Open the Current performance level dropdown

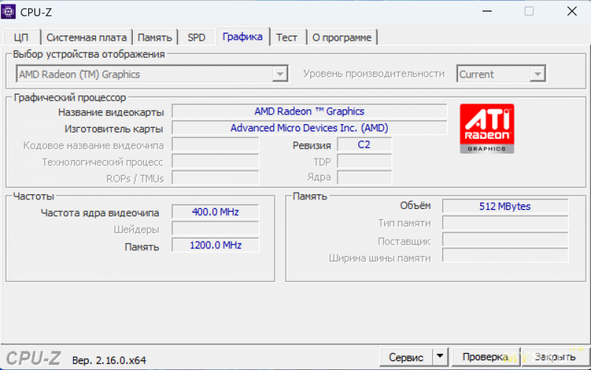point(537,74)
